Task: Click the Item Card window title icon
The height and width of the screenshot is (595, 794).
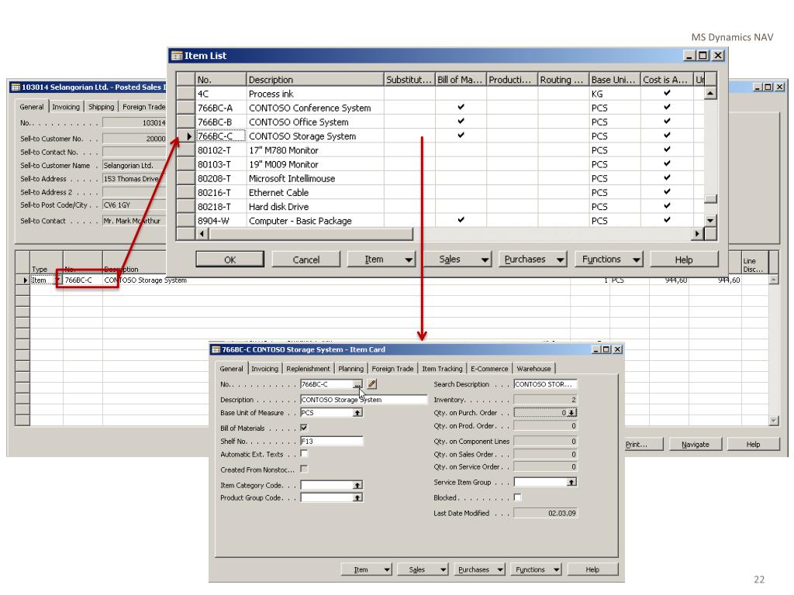Action: pos(216,349)
